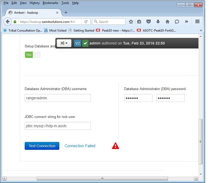
Task: Open the History menu
Action: [35, 3]
